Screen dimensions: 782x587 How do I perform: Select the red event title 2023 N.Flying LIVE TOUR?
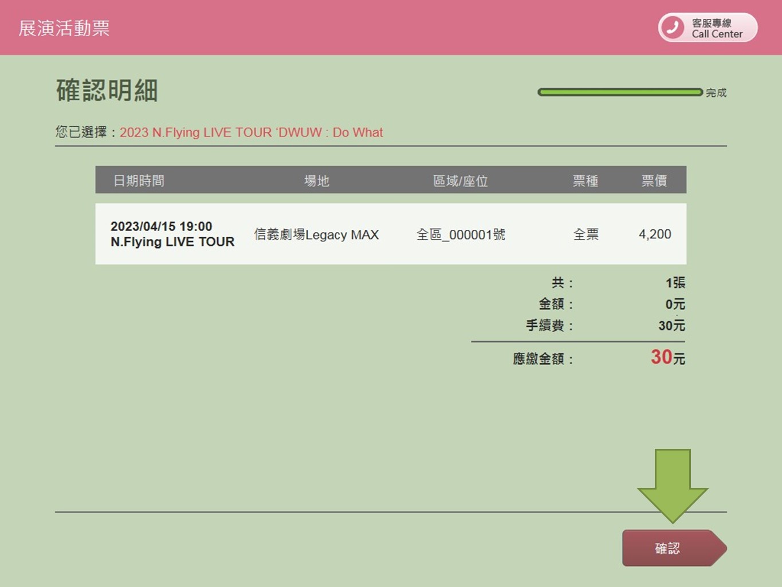[251, 132]
